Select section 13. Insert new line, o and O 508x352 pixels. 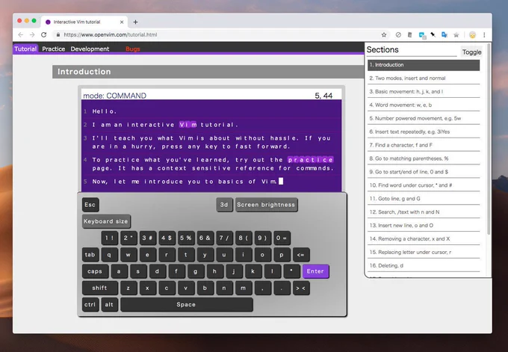[x=424, y=225]
